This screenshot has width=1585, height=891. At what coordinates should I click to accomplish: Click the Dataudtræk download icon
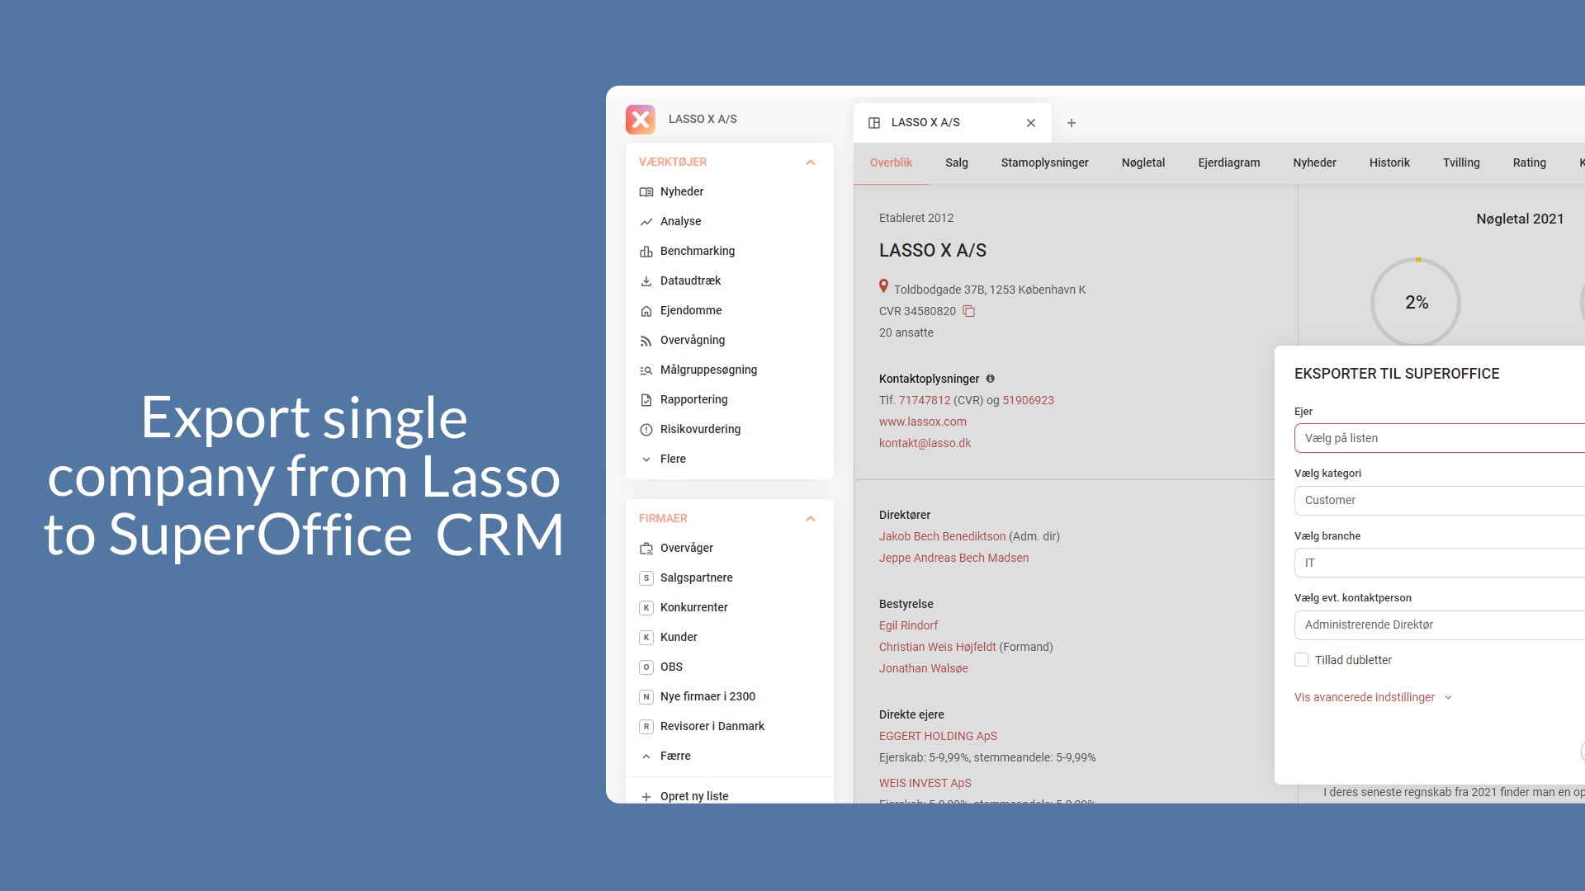tap(646, 281)
